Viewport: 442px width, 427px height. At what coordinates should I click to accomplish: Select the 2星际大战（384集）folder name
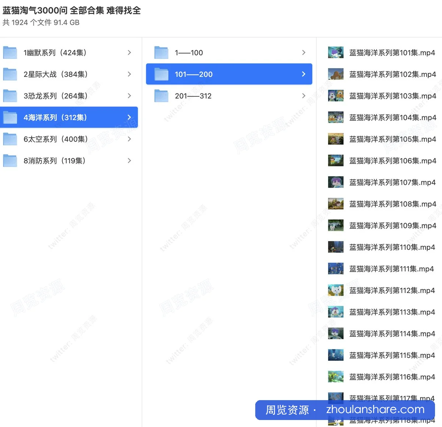coord(56,74)
